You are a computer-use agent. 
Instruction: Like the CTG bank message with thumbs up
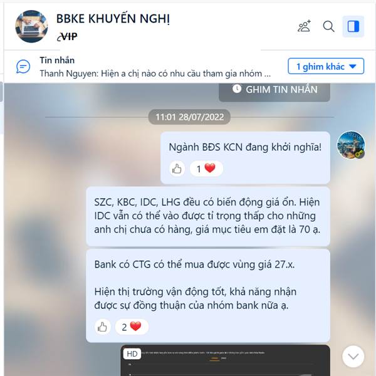pyautogui.click(x=103, y=327)
